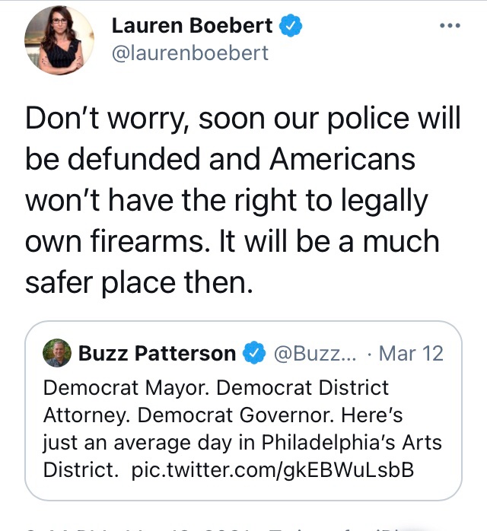Screen dimensions: 487x531
Task: Click the line "safer place then."
Action: 138,283
